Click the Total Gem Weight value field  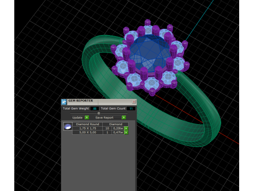(95, 109)
